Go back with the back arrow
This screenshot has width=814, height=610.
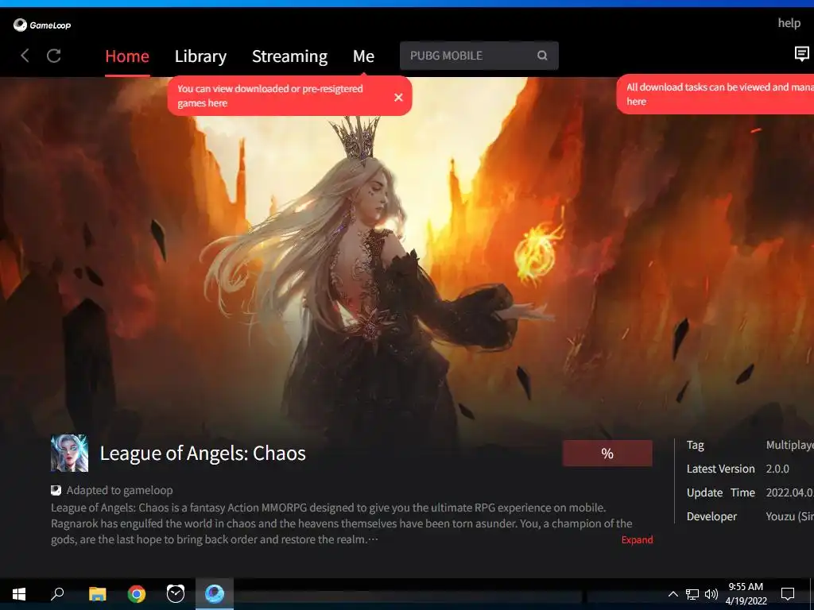(25, 56)
